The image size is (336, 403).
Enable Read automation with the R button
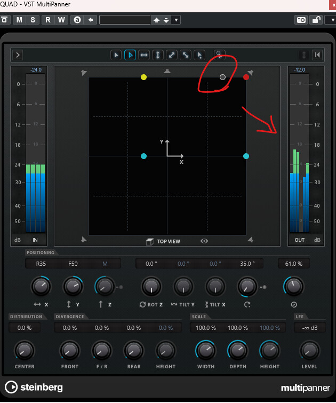click(48, 20)
